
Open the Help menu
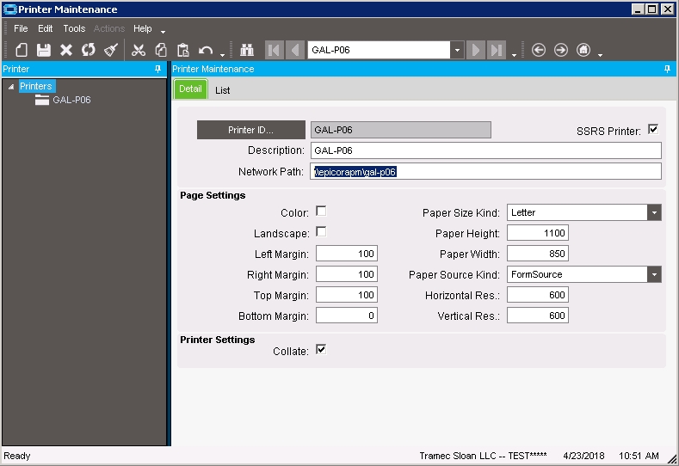click(x=143, y=28)
